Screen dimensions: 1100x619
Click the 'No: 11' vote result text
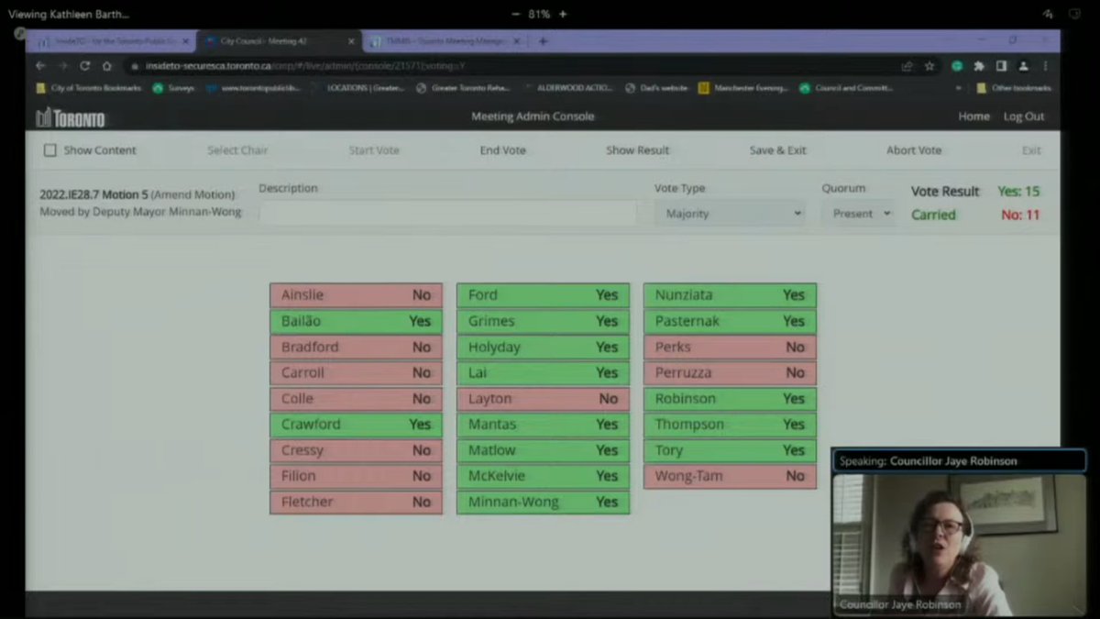pyautogui.click(x=1020, y=215)
